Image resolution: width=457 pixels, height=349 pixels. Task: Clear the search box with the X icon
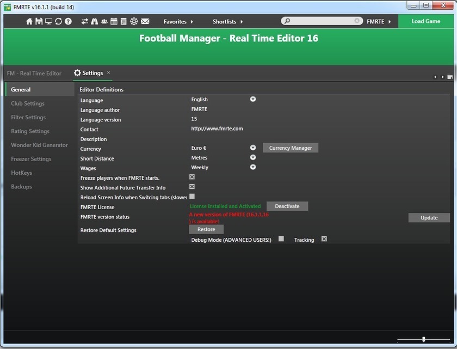coord(357,21)
